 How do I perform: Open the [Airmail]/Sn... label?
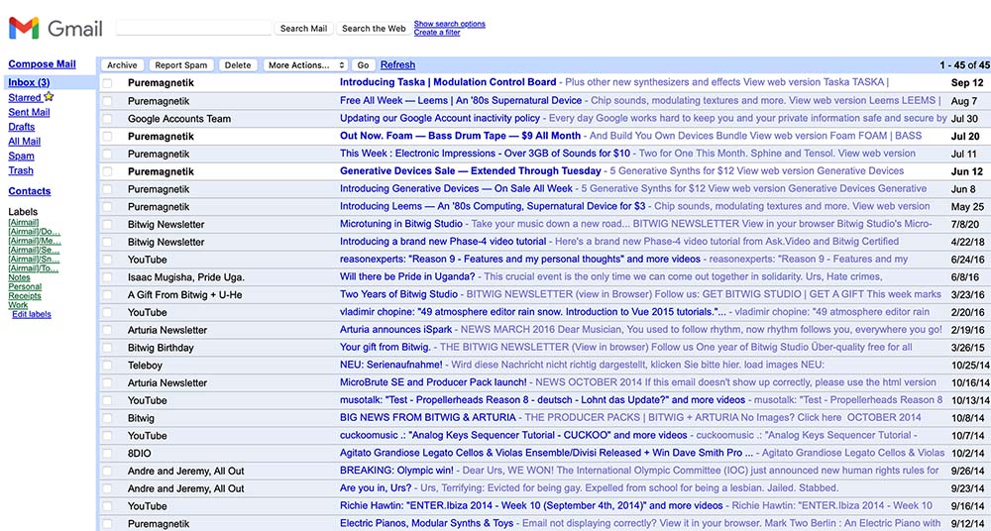click(x=34, y=260)
